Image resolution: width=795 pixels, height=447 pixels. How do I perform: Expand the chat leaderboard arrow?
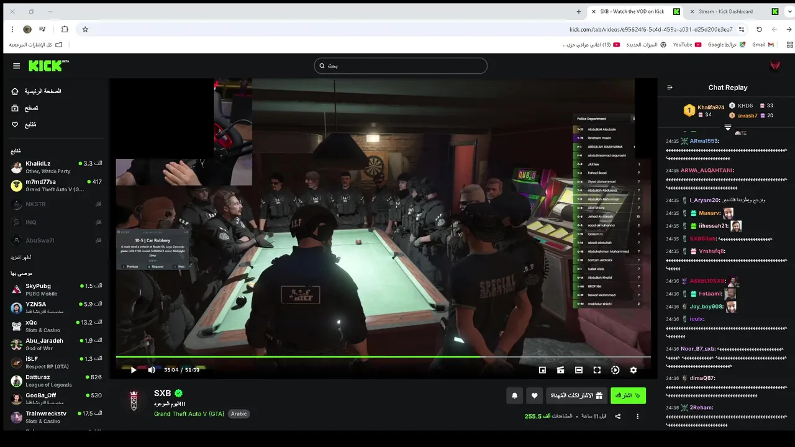pyautogui.click(x=728, y=127)
